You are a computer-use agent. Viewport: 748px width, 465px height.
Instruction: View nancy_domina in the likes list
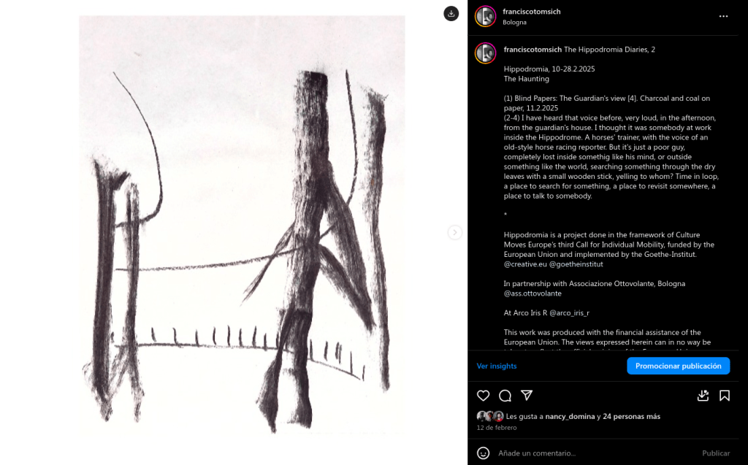pos(570,416)
